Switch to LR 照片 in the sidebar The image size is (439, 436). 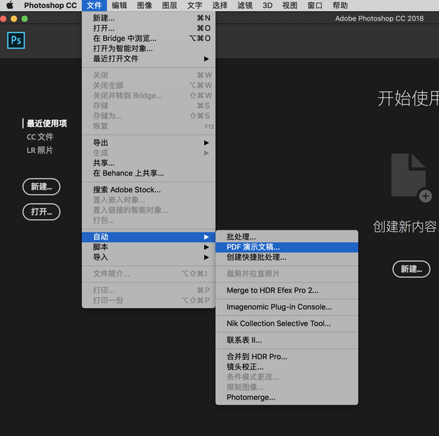coord(40,150)
